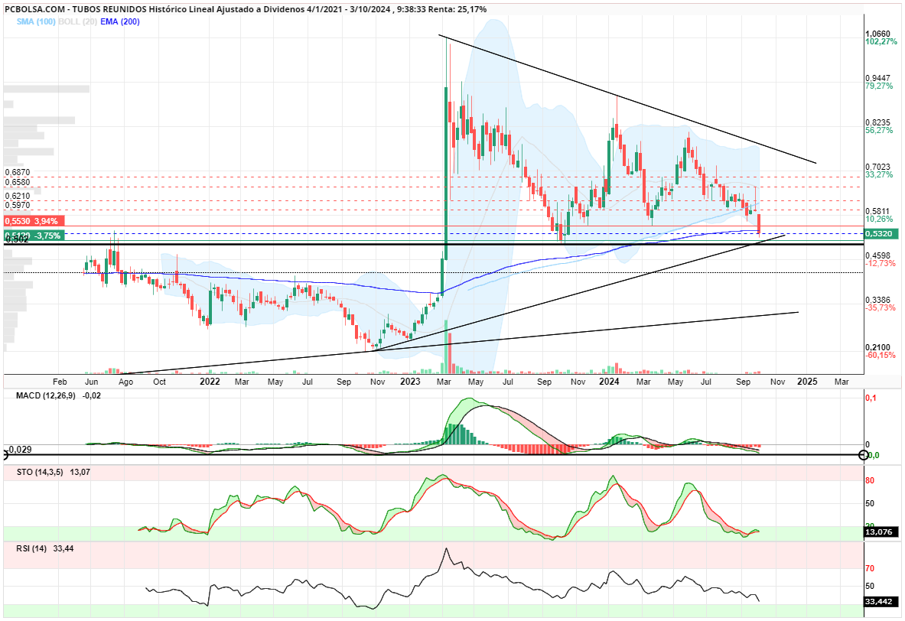Click the 10,26% percentage label
This screenshot has height=621, width=905.
coord(879,219)
